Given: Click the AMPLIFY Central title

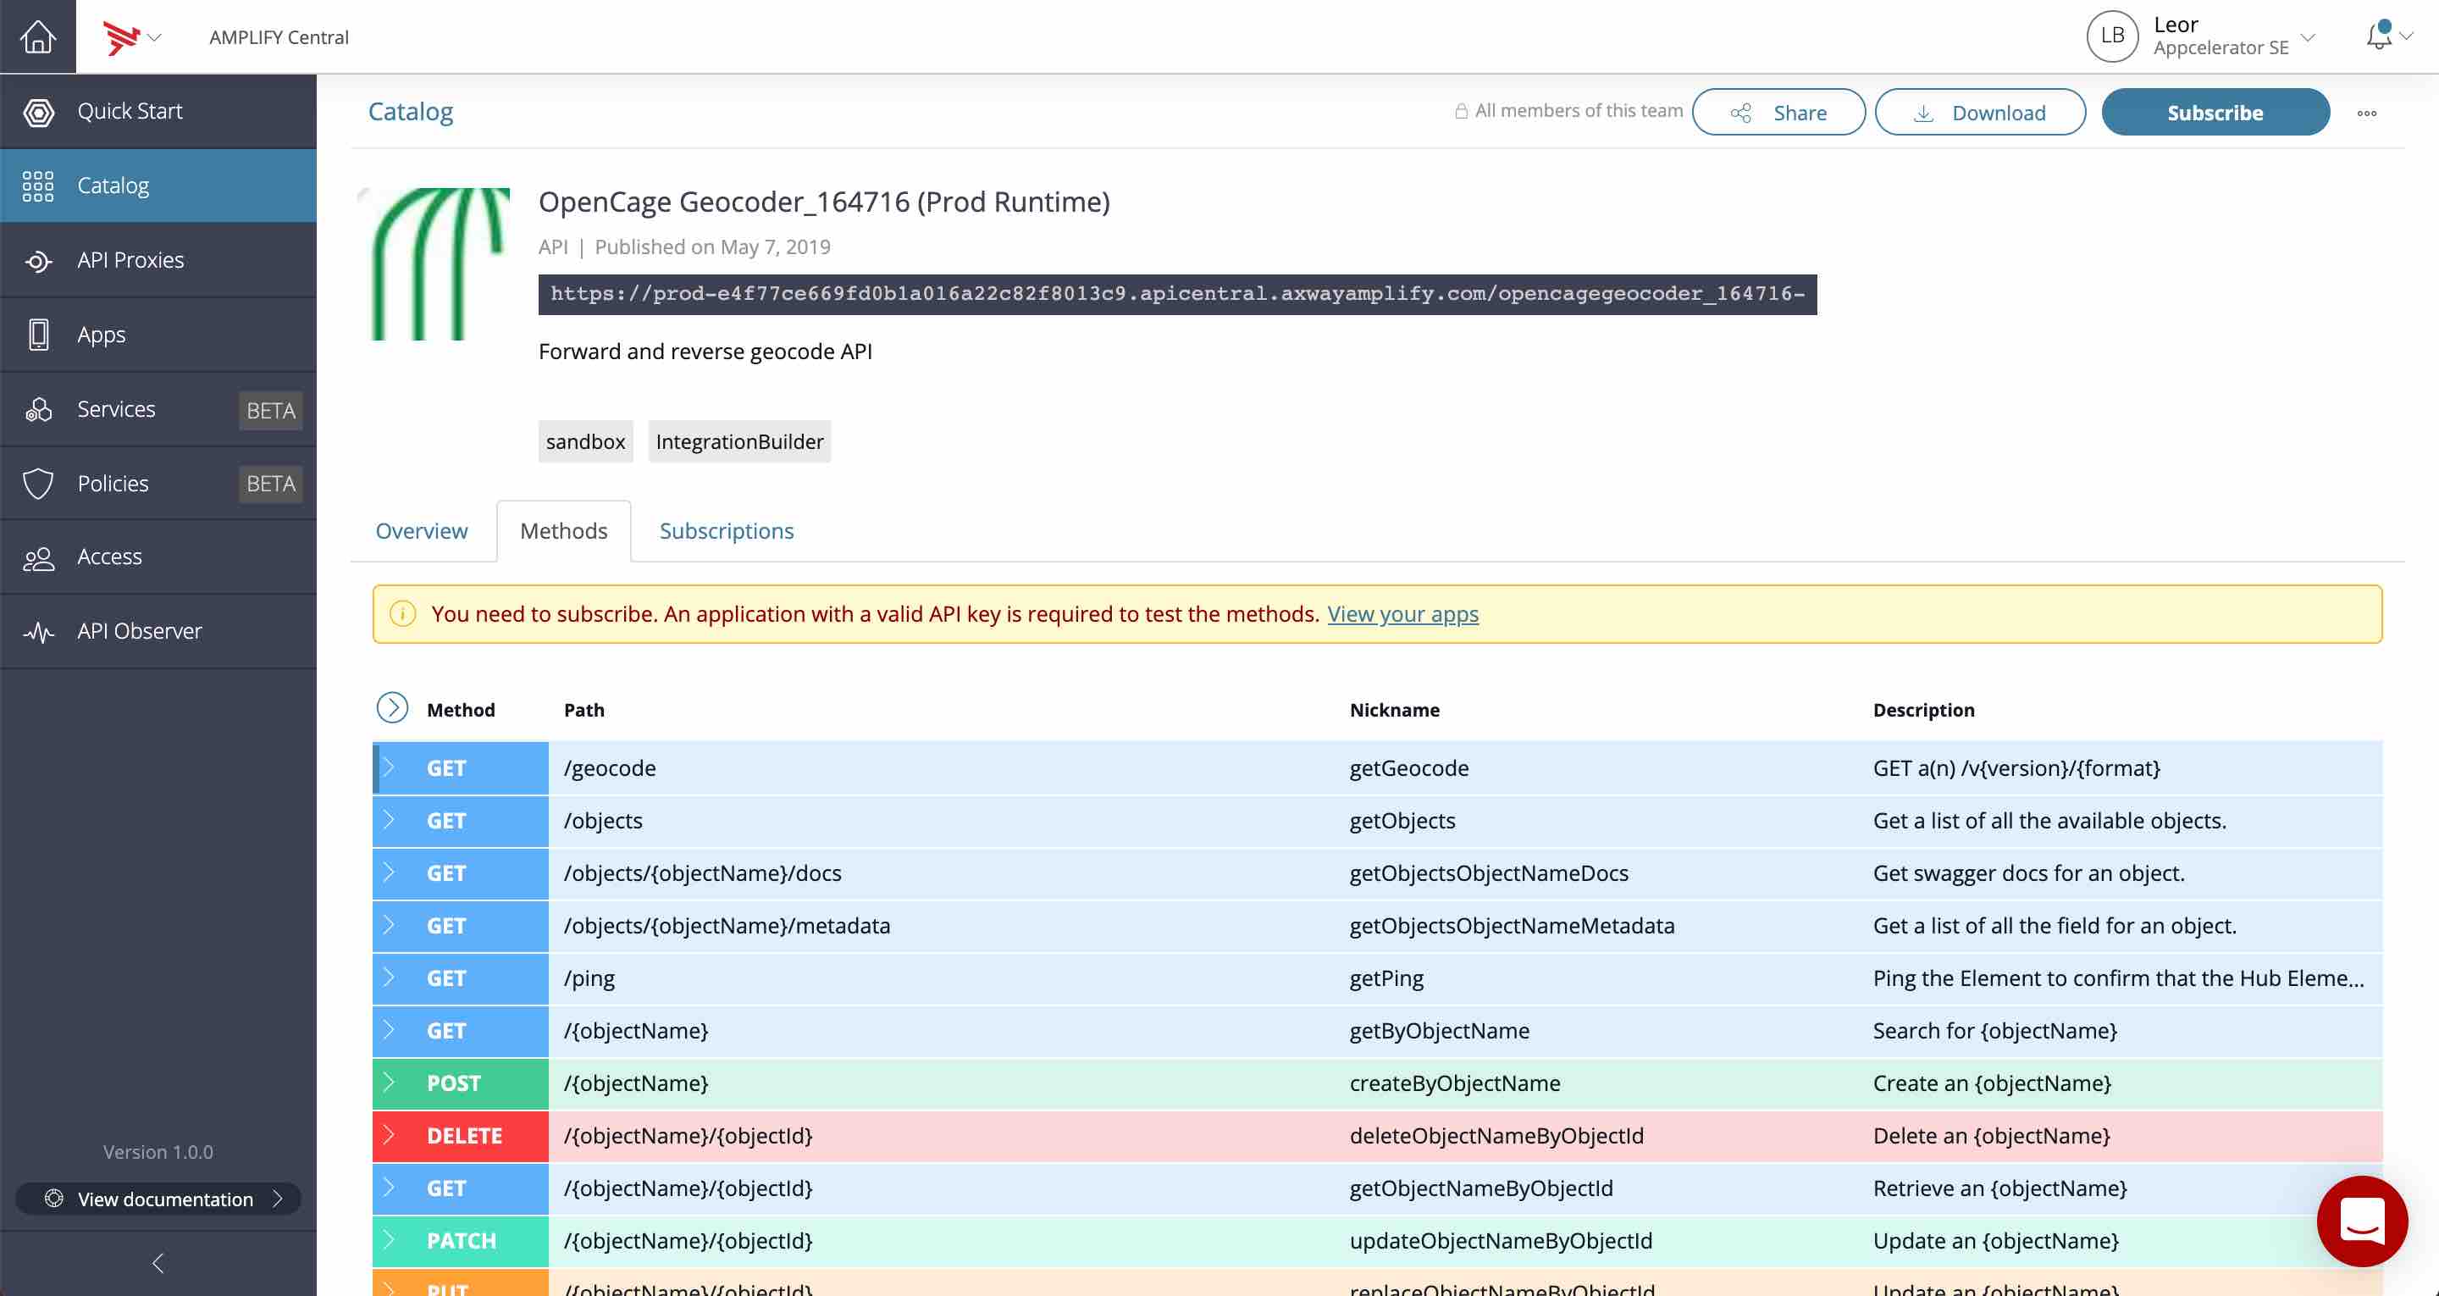Looking at the screenshot, I should (279, 37).
